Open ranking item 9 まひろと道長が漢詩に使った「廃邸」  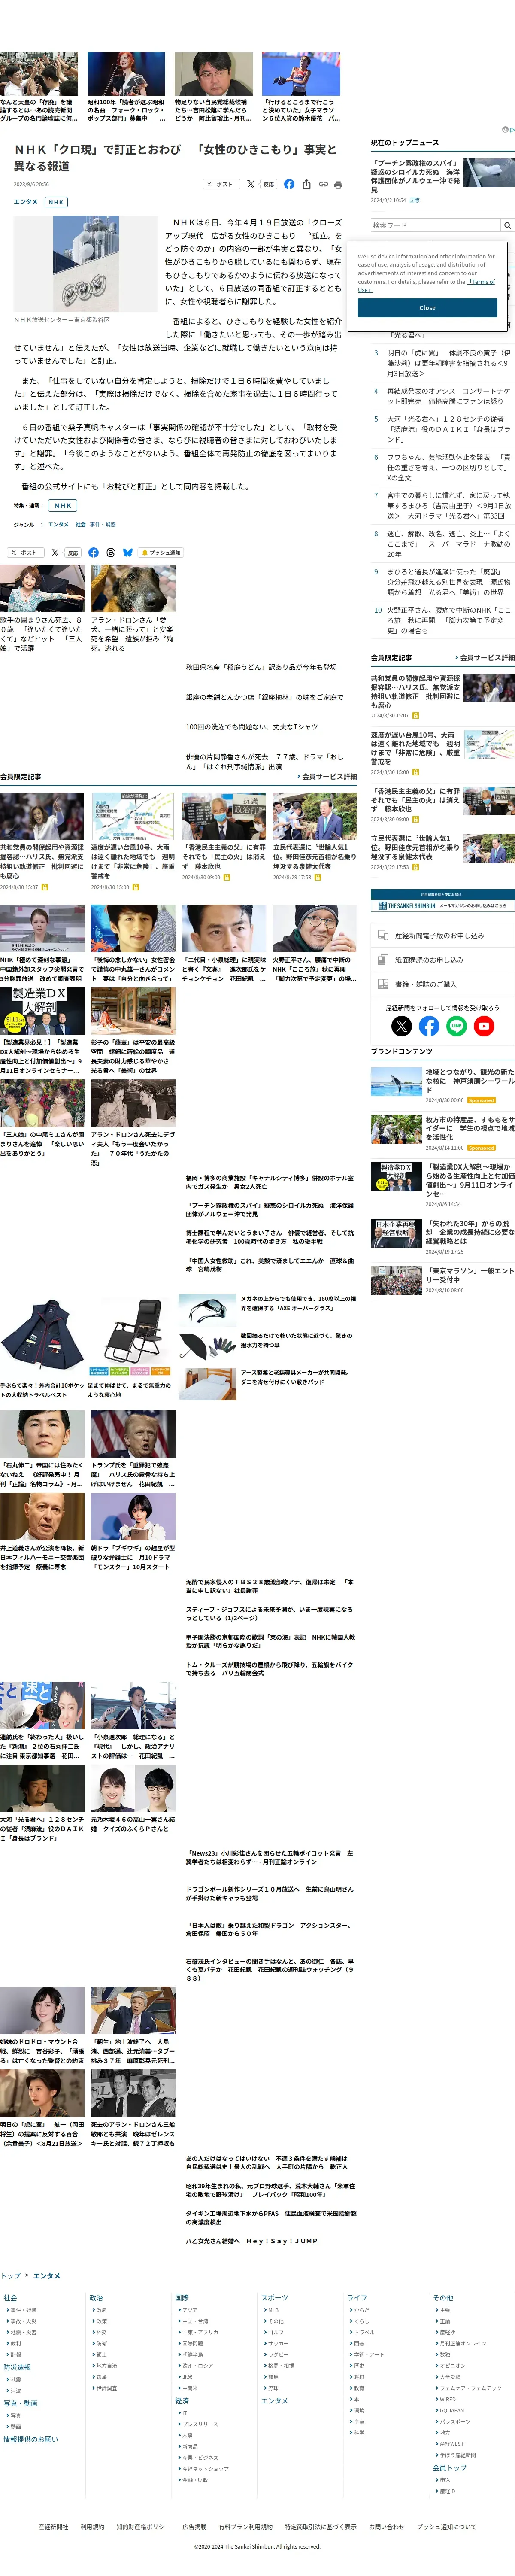[448, 582]
